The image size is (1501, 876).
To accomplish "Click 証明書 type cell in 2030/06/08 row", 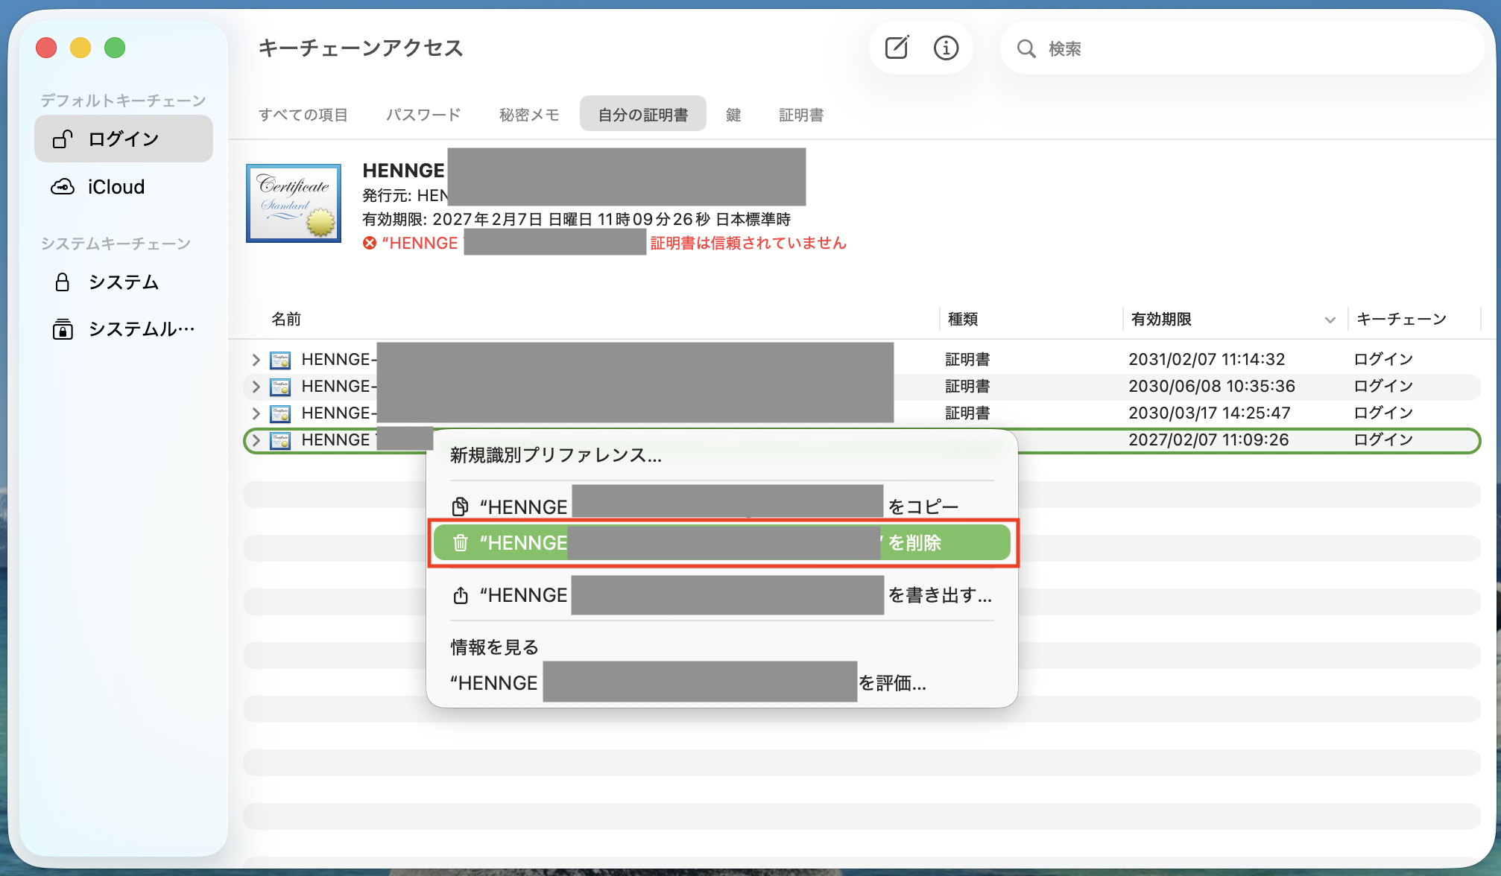I will pyautogui.click(x=967, y=386).
